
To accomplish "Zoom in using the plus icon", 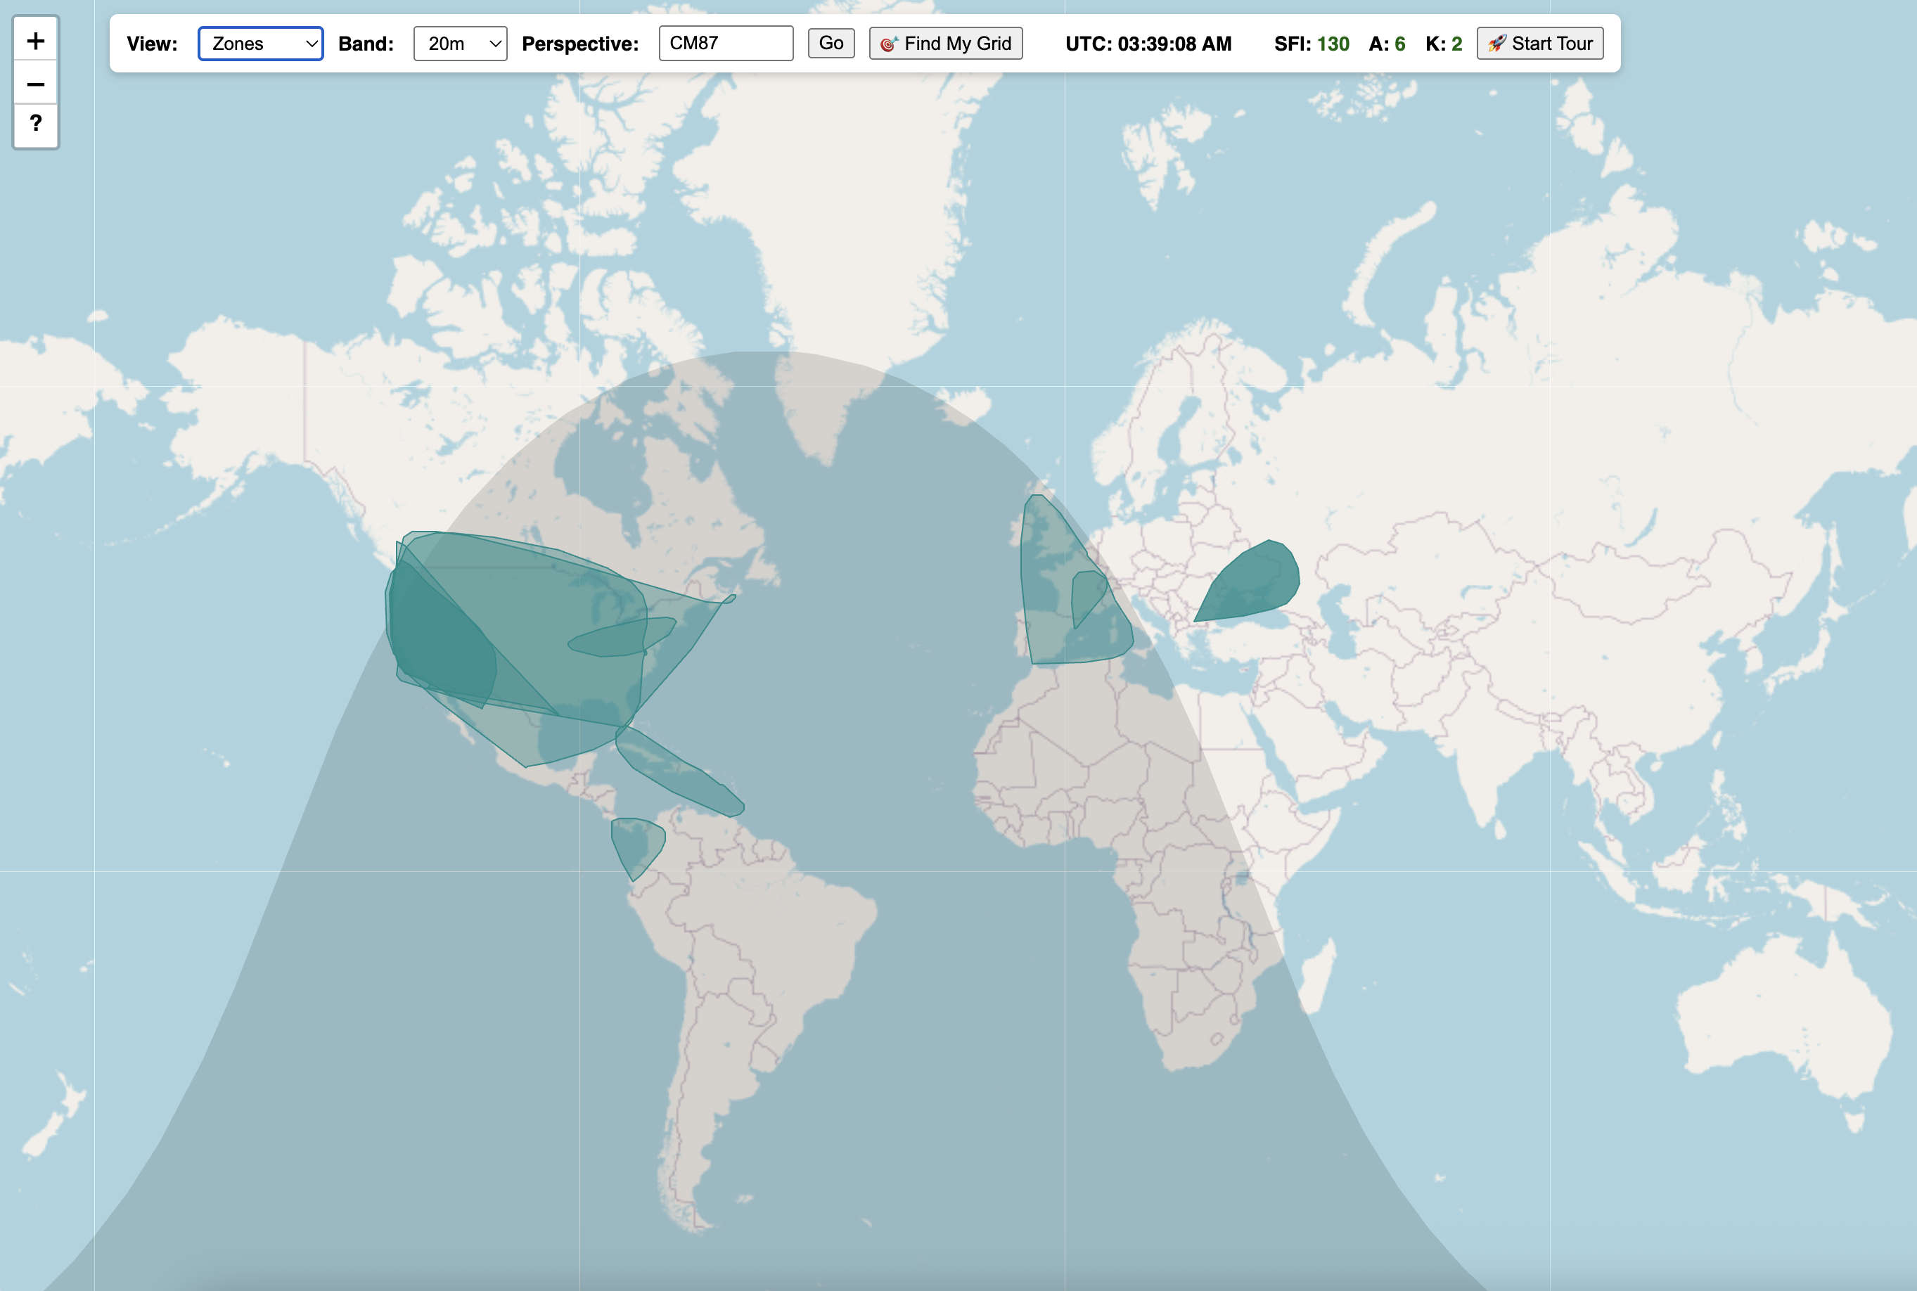I will [x=35, y=40].
